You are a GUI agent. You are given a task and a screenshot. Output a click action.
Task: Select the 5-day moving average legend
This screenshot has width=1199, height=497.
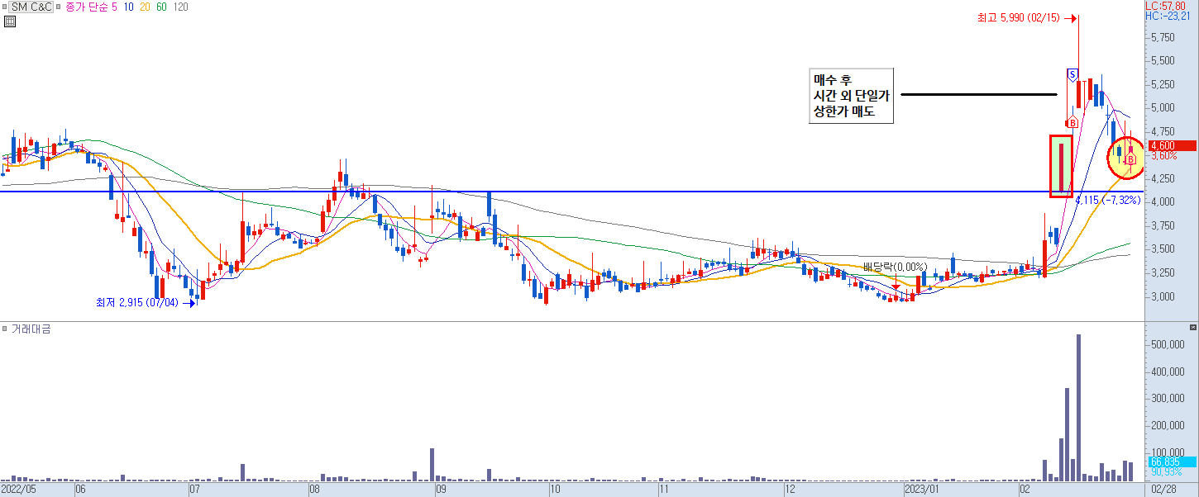click(114, 7)
